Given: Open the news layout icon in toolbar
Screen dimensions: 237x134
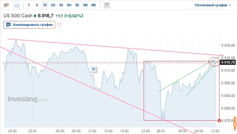Looking at the screenshot, I should [107, 5].
